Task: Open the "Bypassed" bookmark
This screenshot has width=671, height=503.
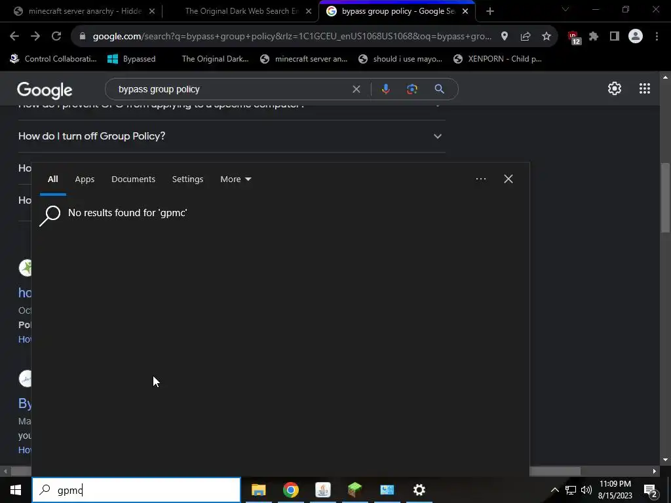Action: (131, 59)
